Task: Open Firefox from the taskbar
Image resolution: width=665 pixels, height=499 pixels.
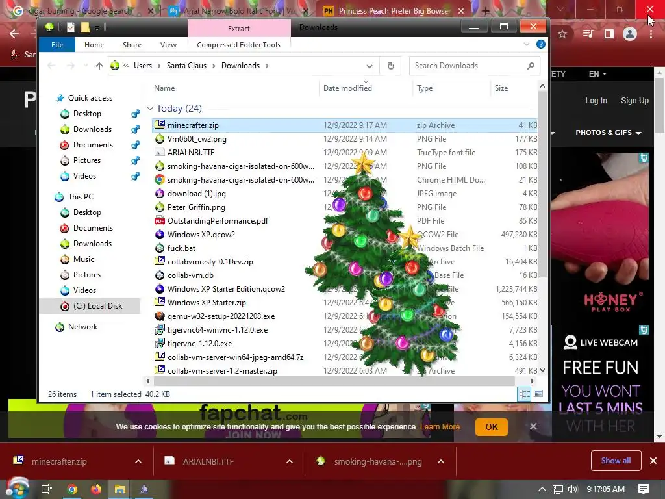Action: [96, 489]
